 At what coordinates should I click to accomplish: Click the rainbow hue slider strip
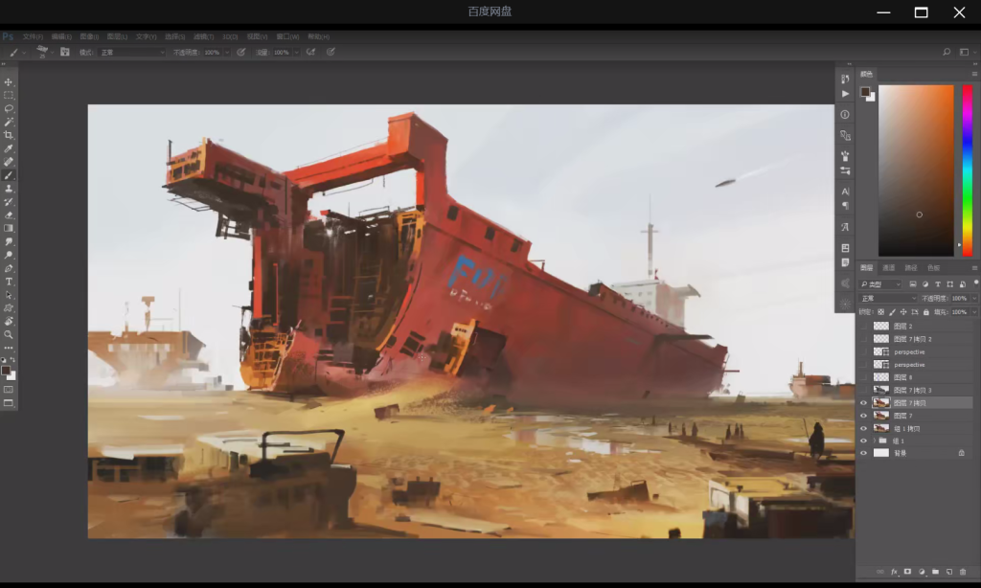[967, 163]
